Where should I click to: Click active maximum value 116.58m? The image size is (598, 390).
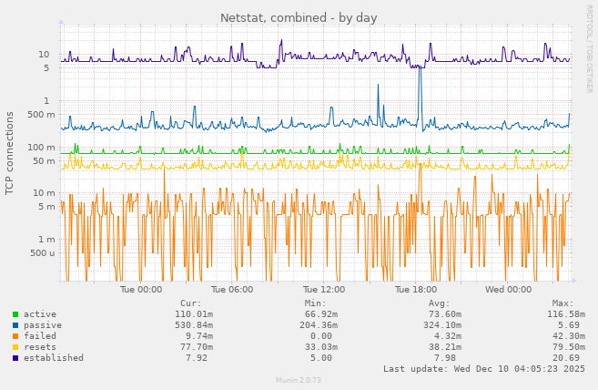(x=566, y=314)
